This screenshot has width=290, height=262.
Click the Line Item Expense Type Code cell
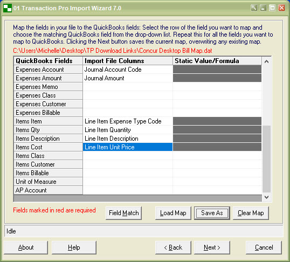tap(128, 121)
